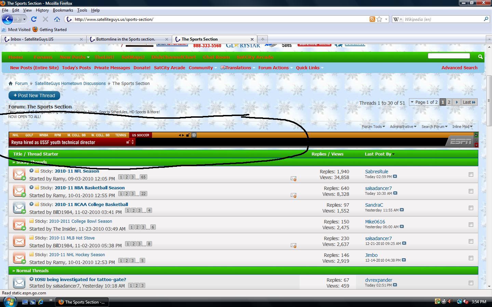Click the ESPN ticker next-category arrow
The height and width of the screenshot is (307, 492).
click(x=183, y=135)
